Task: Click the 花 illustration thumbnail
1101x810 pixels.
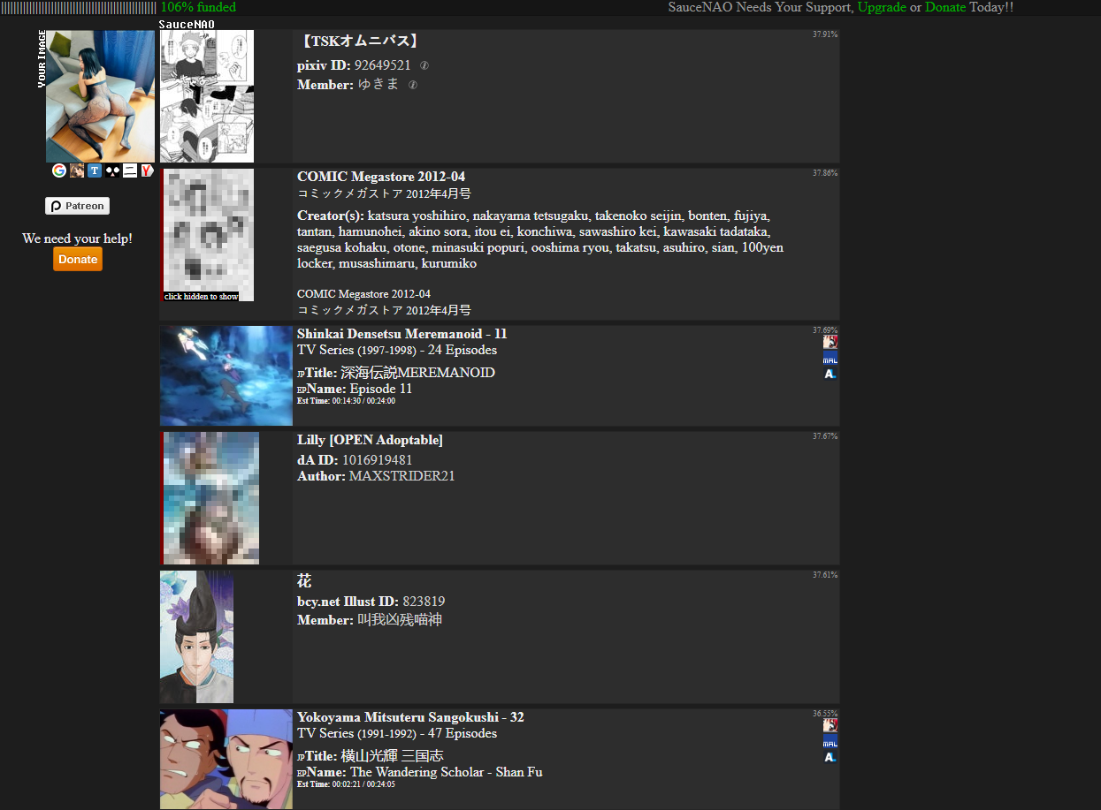Action: point(196,637)
